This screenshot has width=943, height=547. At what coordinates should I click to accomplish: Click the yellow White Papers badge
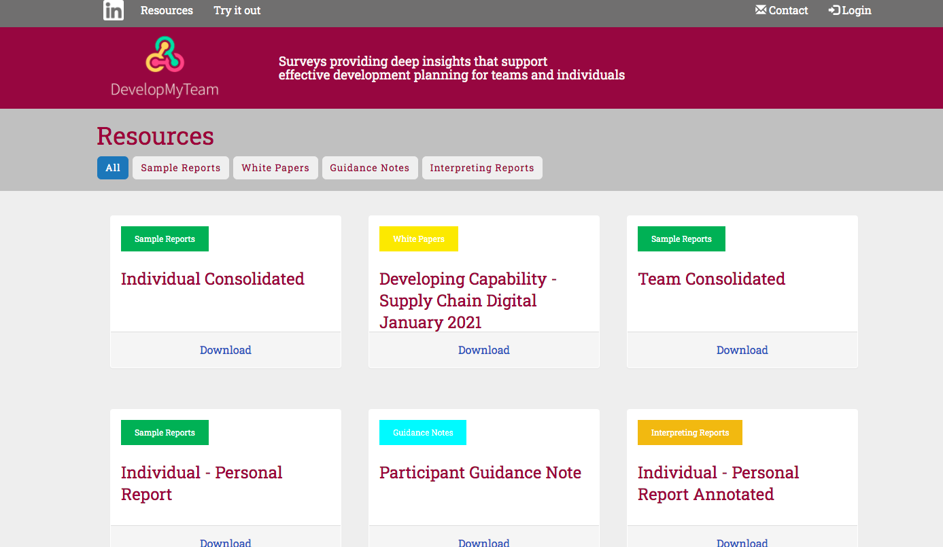(418, 239)
